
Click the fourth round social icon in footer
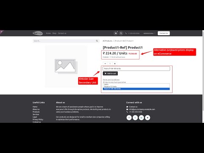(x=147, y=118)
